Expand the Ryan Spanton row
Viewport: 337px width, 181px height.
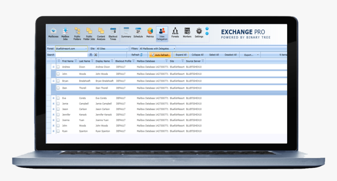pos(53,131)
